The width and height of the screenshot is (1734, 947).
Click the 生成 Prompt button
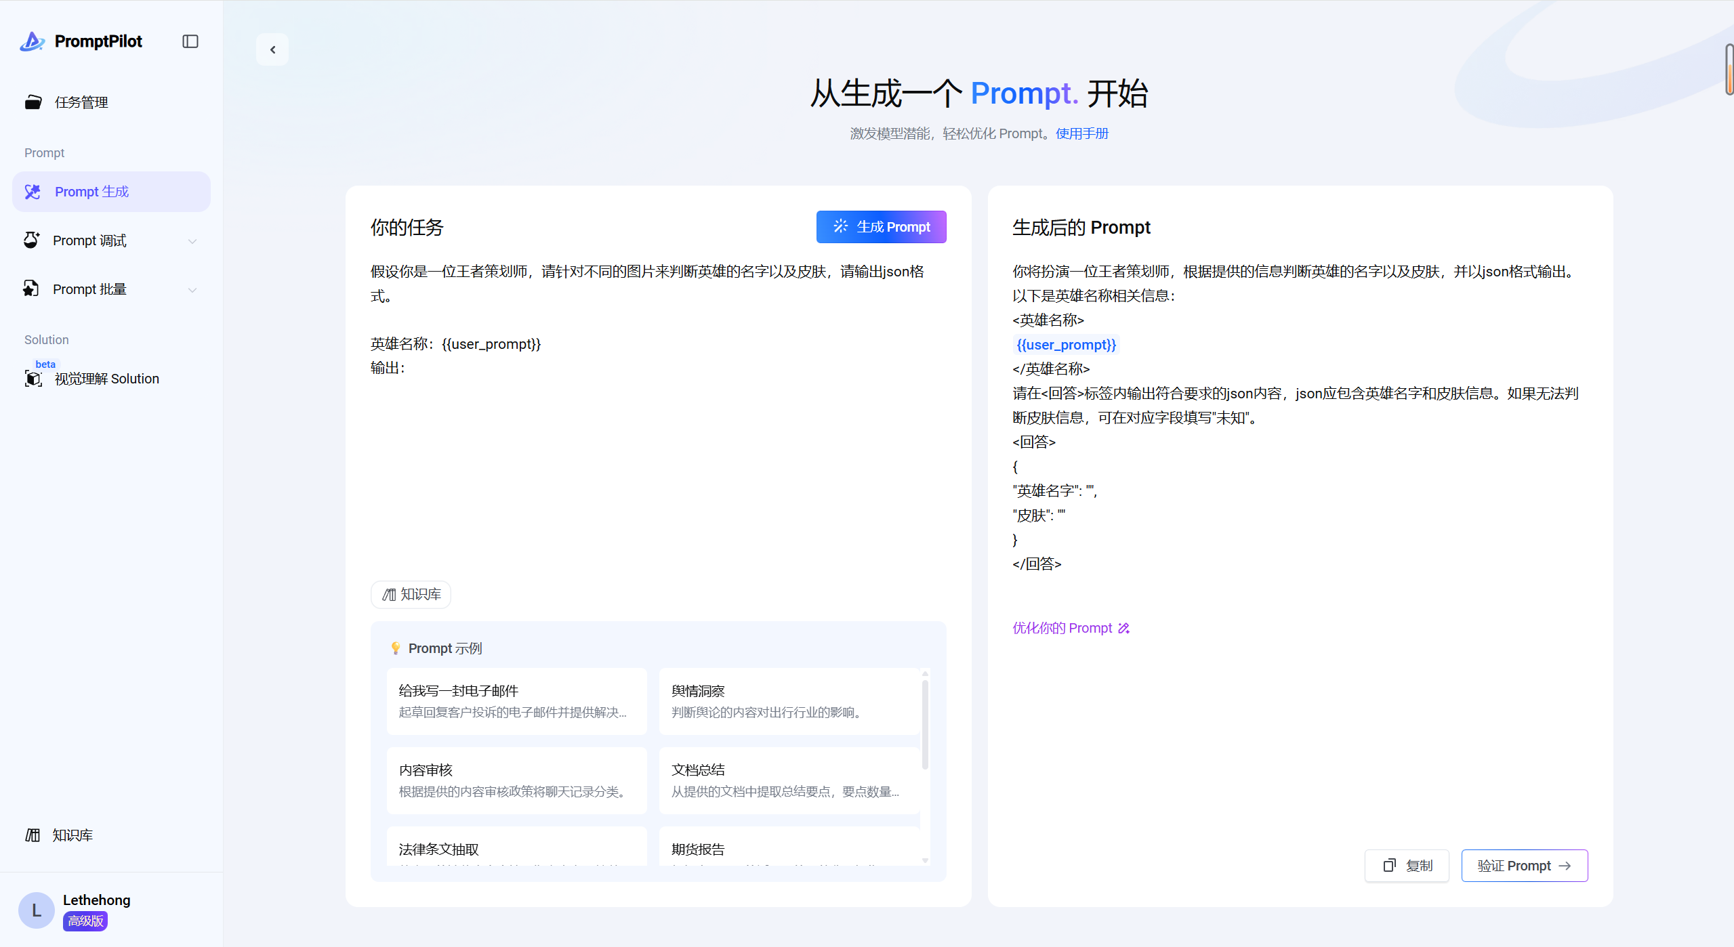point(881,227)
